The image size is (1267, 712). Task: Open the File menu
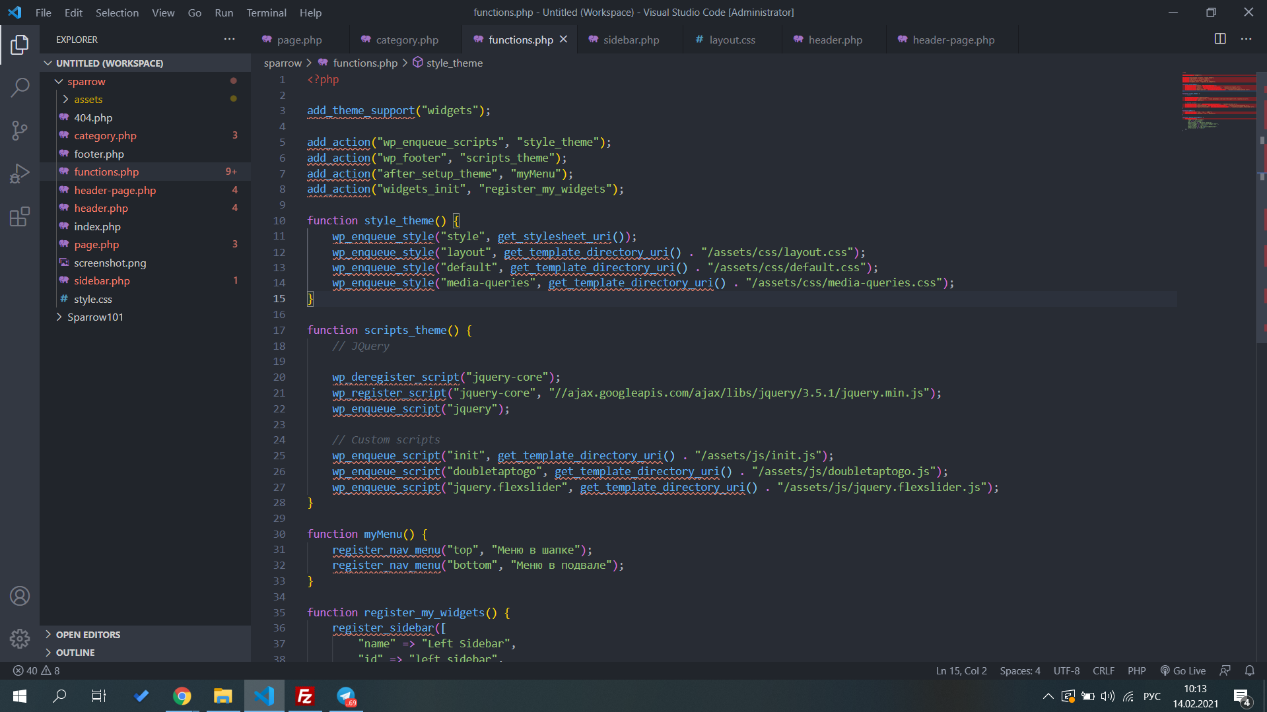[x=43, y=12]
